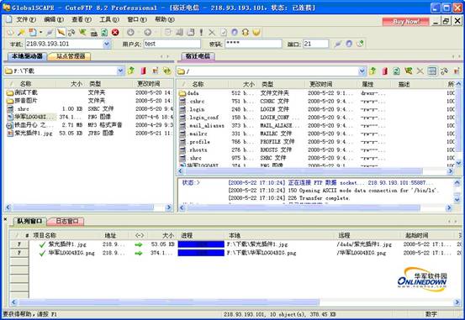
Task: Click progress bar of 华军LOGO4BIG.png queue item
Action: coord(201,253)
